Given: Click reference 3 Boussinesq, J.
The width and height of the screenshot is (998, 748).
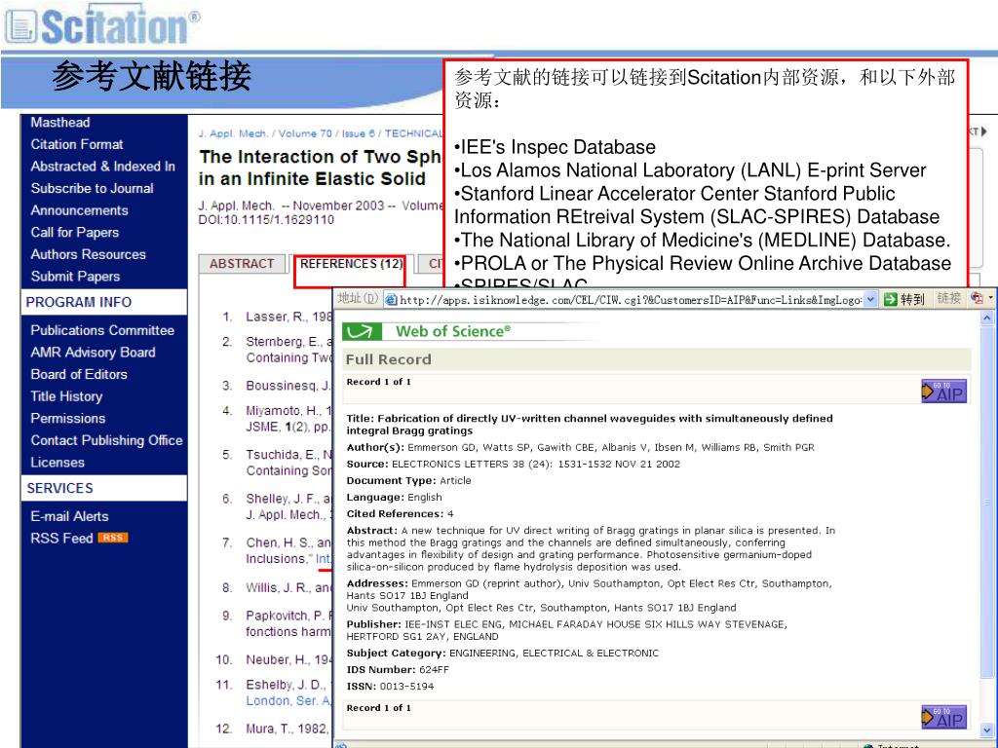Looking at the screenshot, I should [x=288, y=386].
